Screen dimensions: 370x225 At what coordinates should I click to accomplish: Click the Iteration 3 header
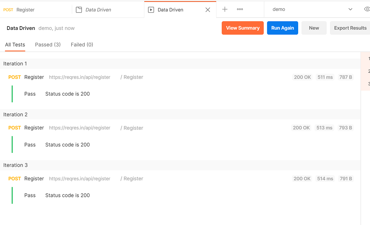point(180,165)
